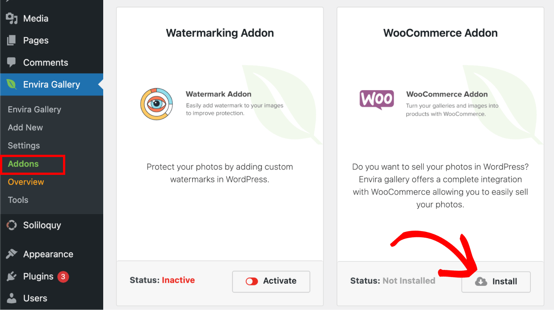554x310 pixels.
Task: Click the cloud download icon on Install
Action: pyautogui.click(x=481, y=282)
